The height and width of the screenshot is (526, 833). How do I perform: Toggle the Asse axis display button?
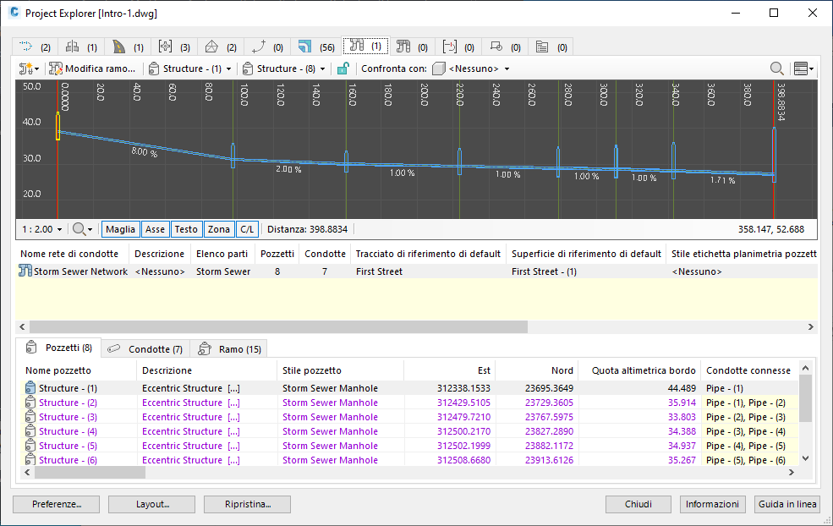155,229
